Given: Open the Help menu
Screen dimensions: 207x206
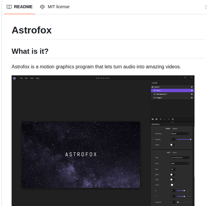Looking at the screenshot, I should [37, 78].
